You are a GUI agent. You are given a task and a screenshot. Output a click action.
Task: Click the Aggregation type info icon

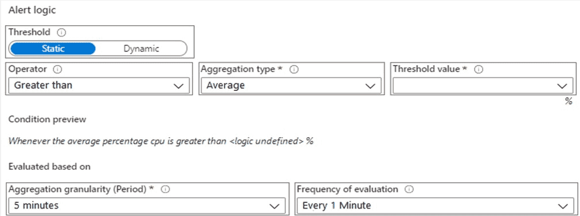pos(295,69)
